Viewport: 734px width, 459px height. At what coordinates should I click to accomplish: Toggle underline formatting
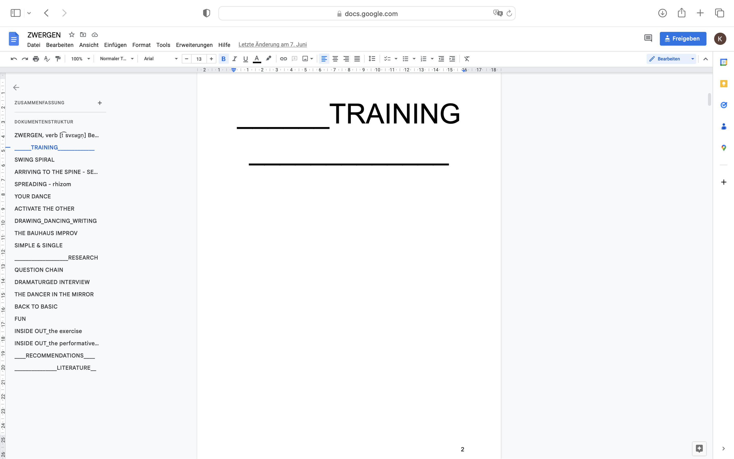coord(245,59)
